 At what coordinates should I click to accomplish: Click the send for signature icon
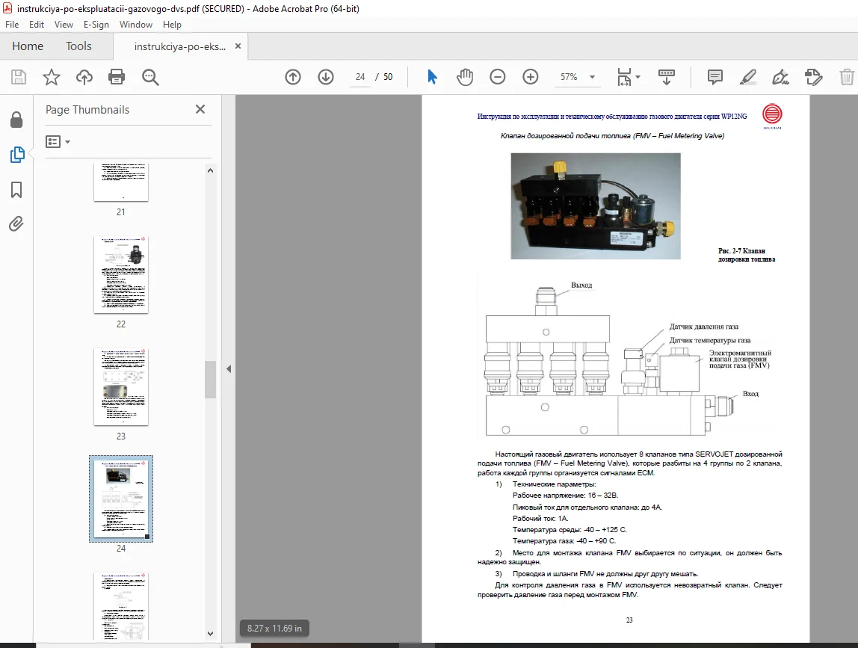(x=814, y=77)
